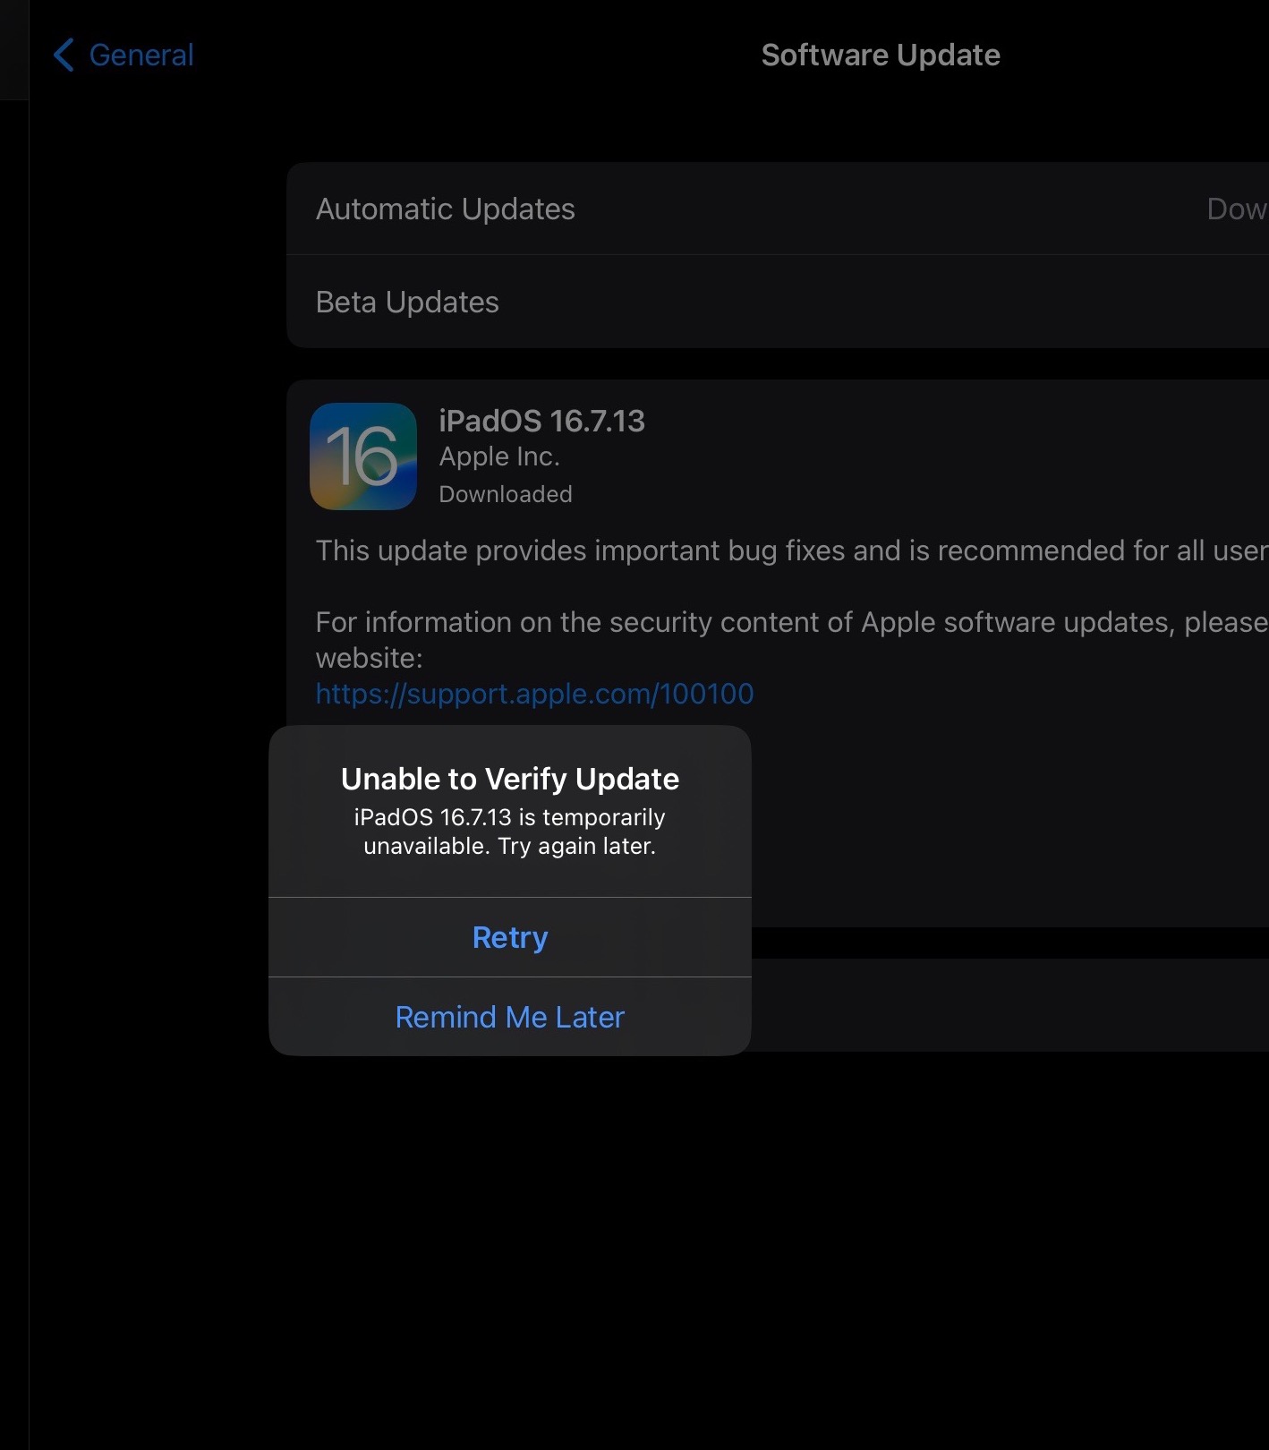Tap the Downloaded status text
Viewport: 1269px width, 1450px height.
click(x=506, y=494)
